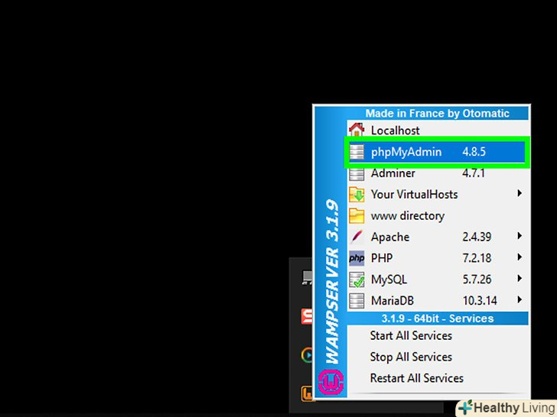
Task: Select the MySQL menu item
Action: (x=438, y=280)
